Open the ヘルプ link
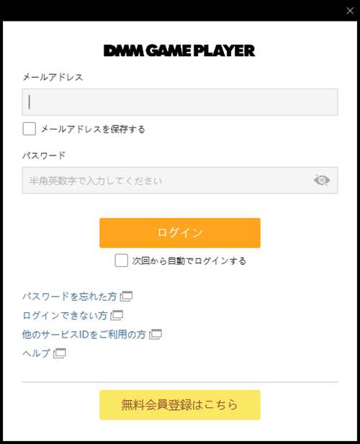The image size is (360, 444). [x=36, y=353]
